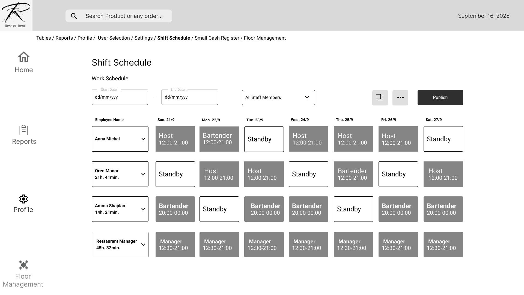
Task: Click the Profile gear icon
Action: pos(23,199)
